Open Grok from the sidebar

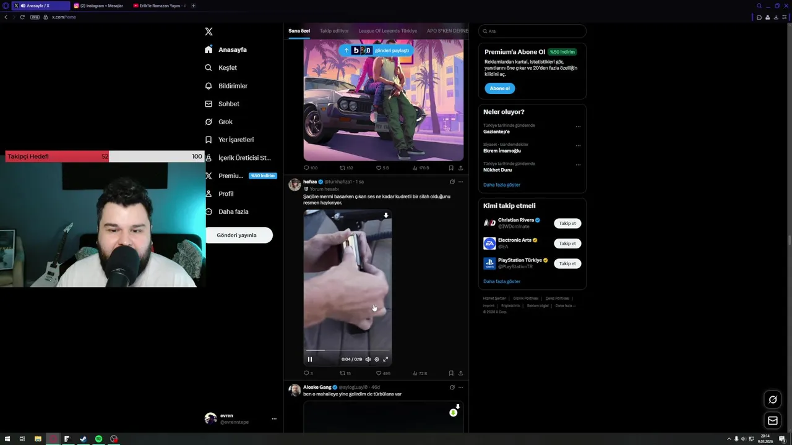click(218, 122)
